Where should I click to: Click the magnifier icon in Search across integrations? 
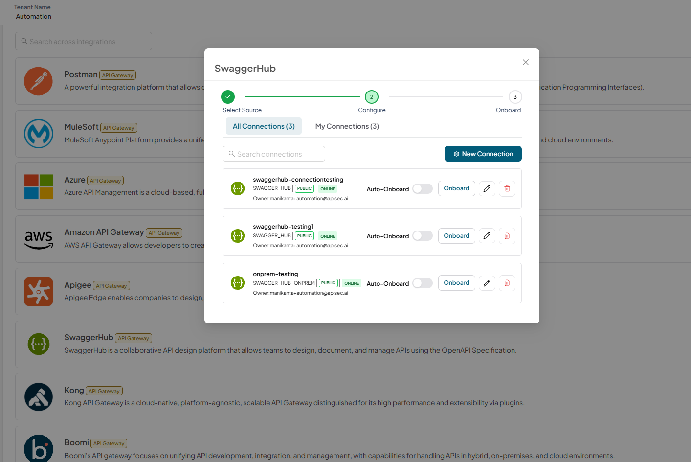click(24, 41)
